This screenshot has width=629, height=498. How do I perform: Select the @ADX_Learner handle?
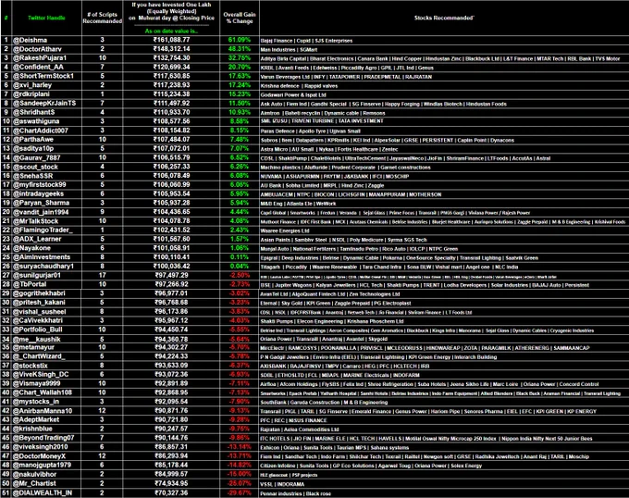coord(46,239)
